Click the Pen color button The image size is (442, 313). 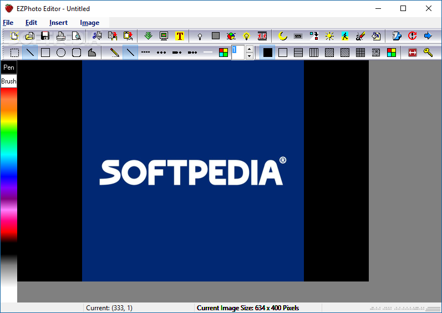9,67
